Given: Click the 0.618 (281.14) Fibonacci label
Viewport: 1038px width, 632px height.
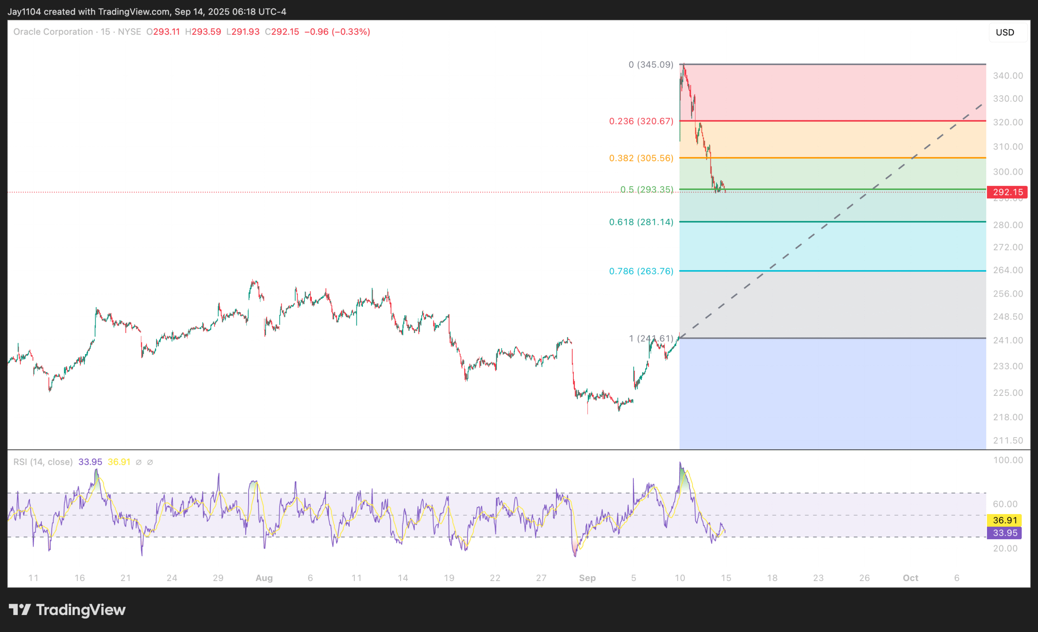Looking at the screenshot, I should 641,222.
